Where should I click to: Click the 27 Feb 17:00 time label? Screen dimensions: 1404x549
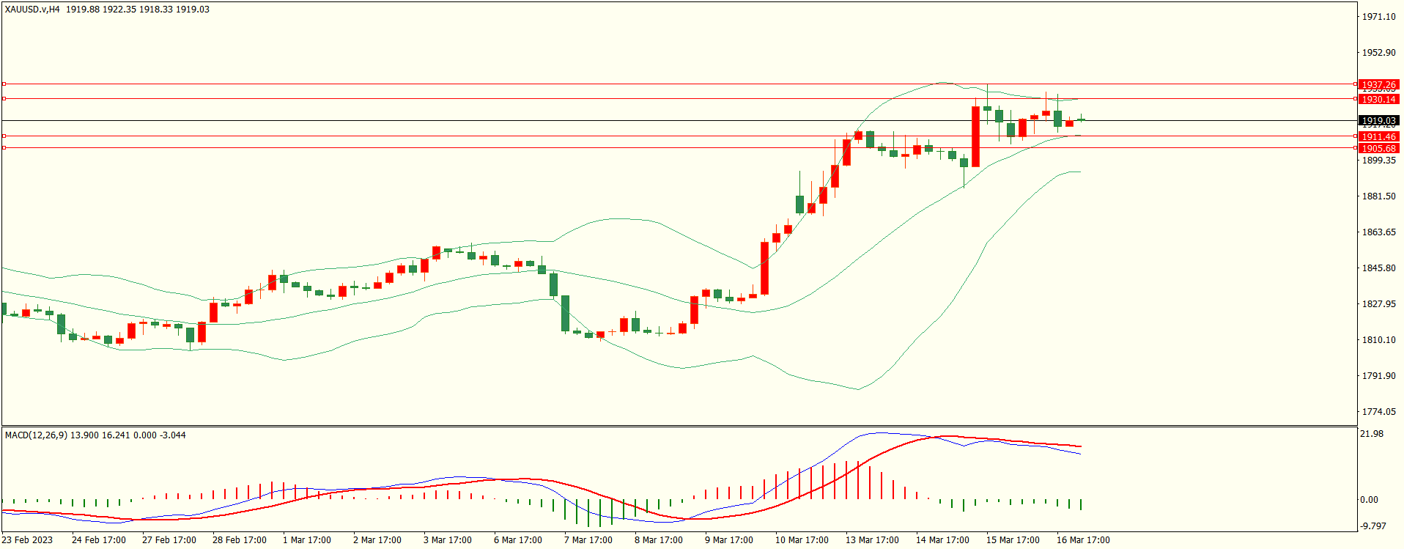[169, 540]
